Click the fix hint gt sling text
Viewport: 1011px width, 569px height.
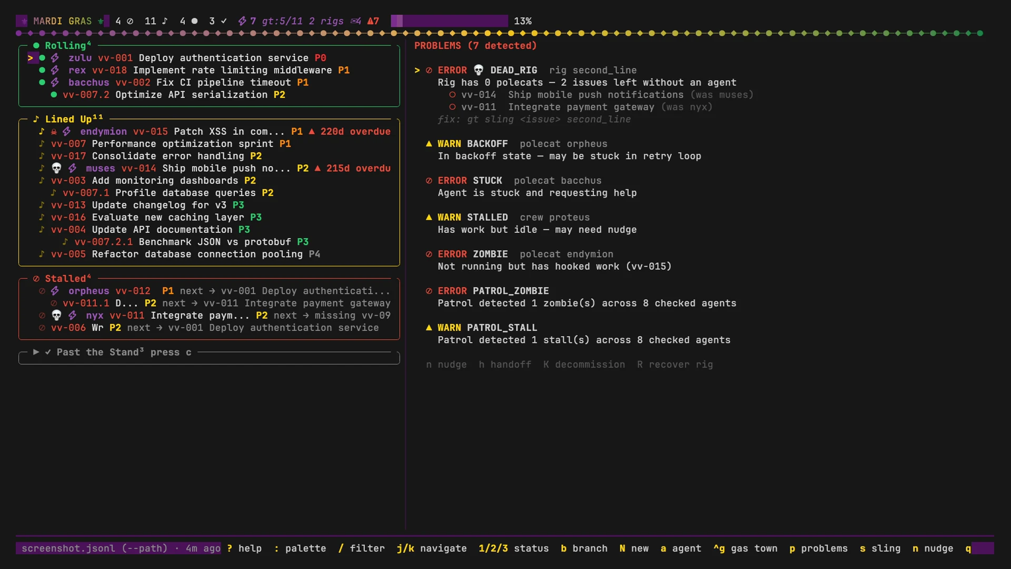pos(534,120)
